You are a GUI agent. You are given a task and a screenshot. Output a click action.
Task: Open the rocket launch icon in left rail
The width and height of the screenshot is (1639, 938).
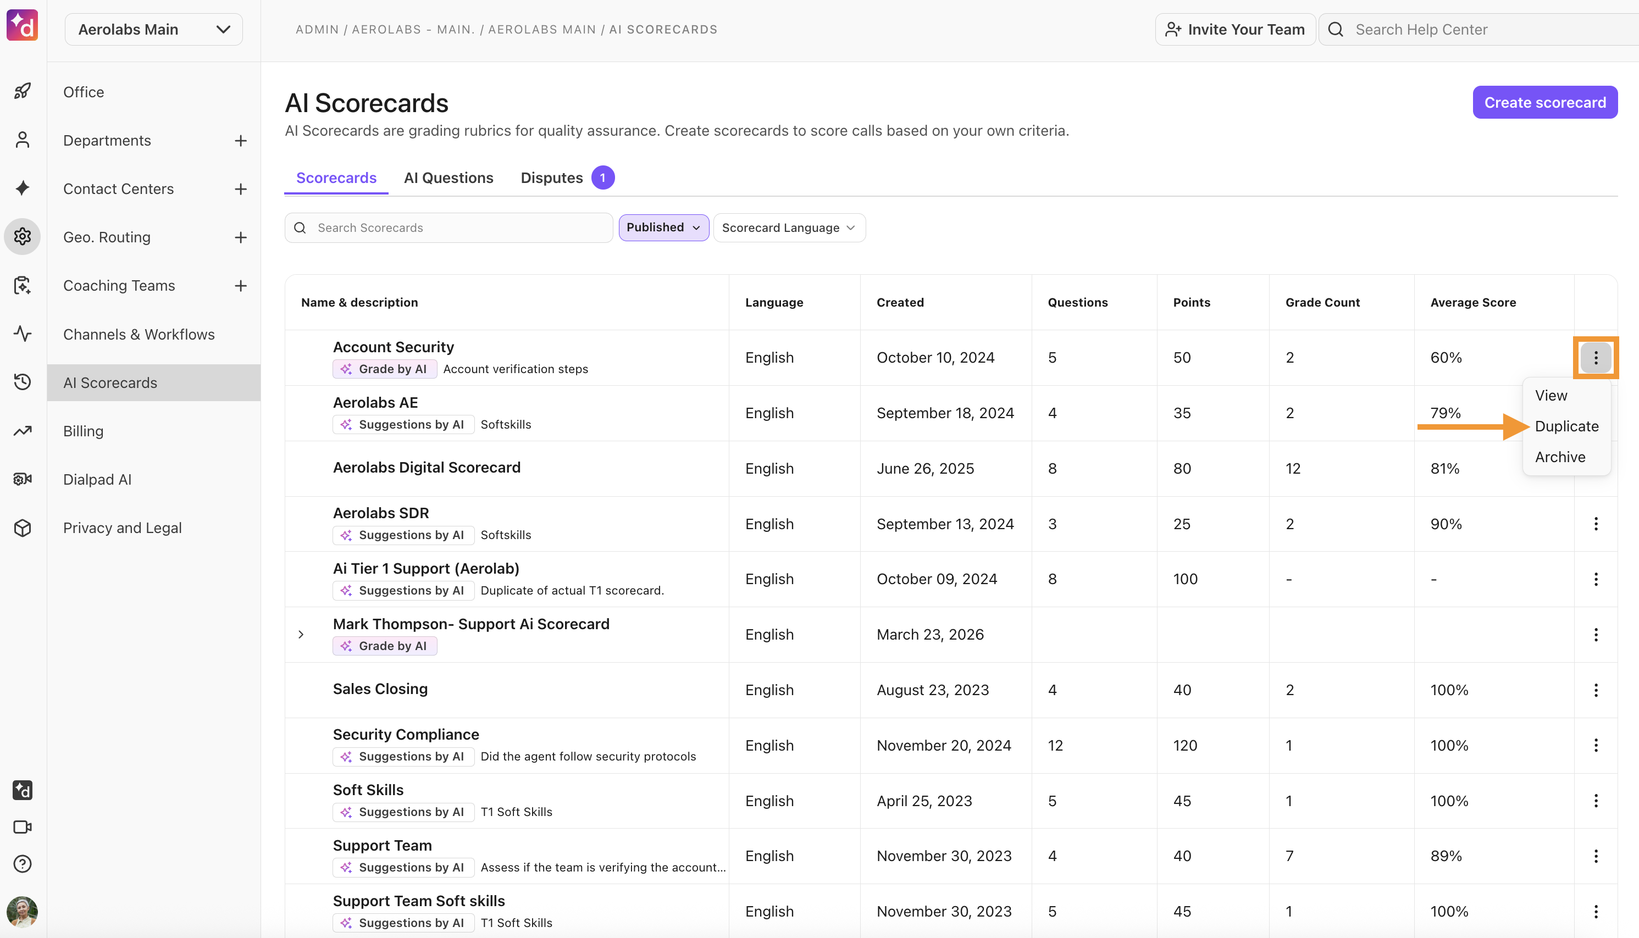(23, 91)
